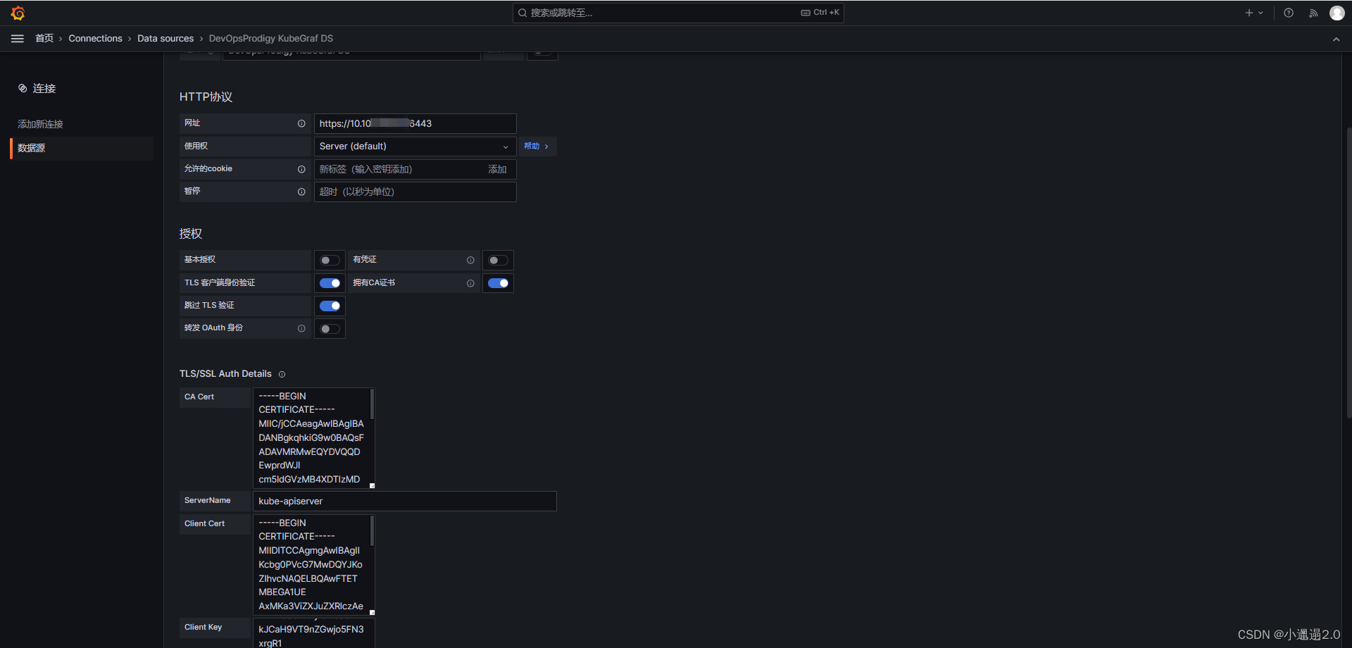The image size is (1352, 648).
Task: Show info tooltip for 暂停 timeout field
Action: click(301, 192)
